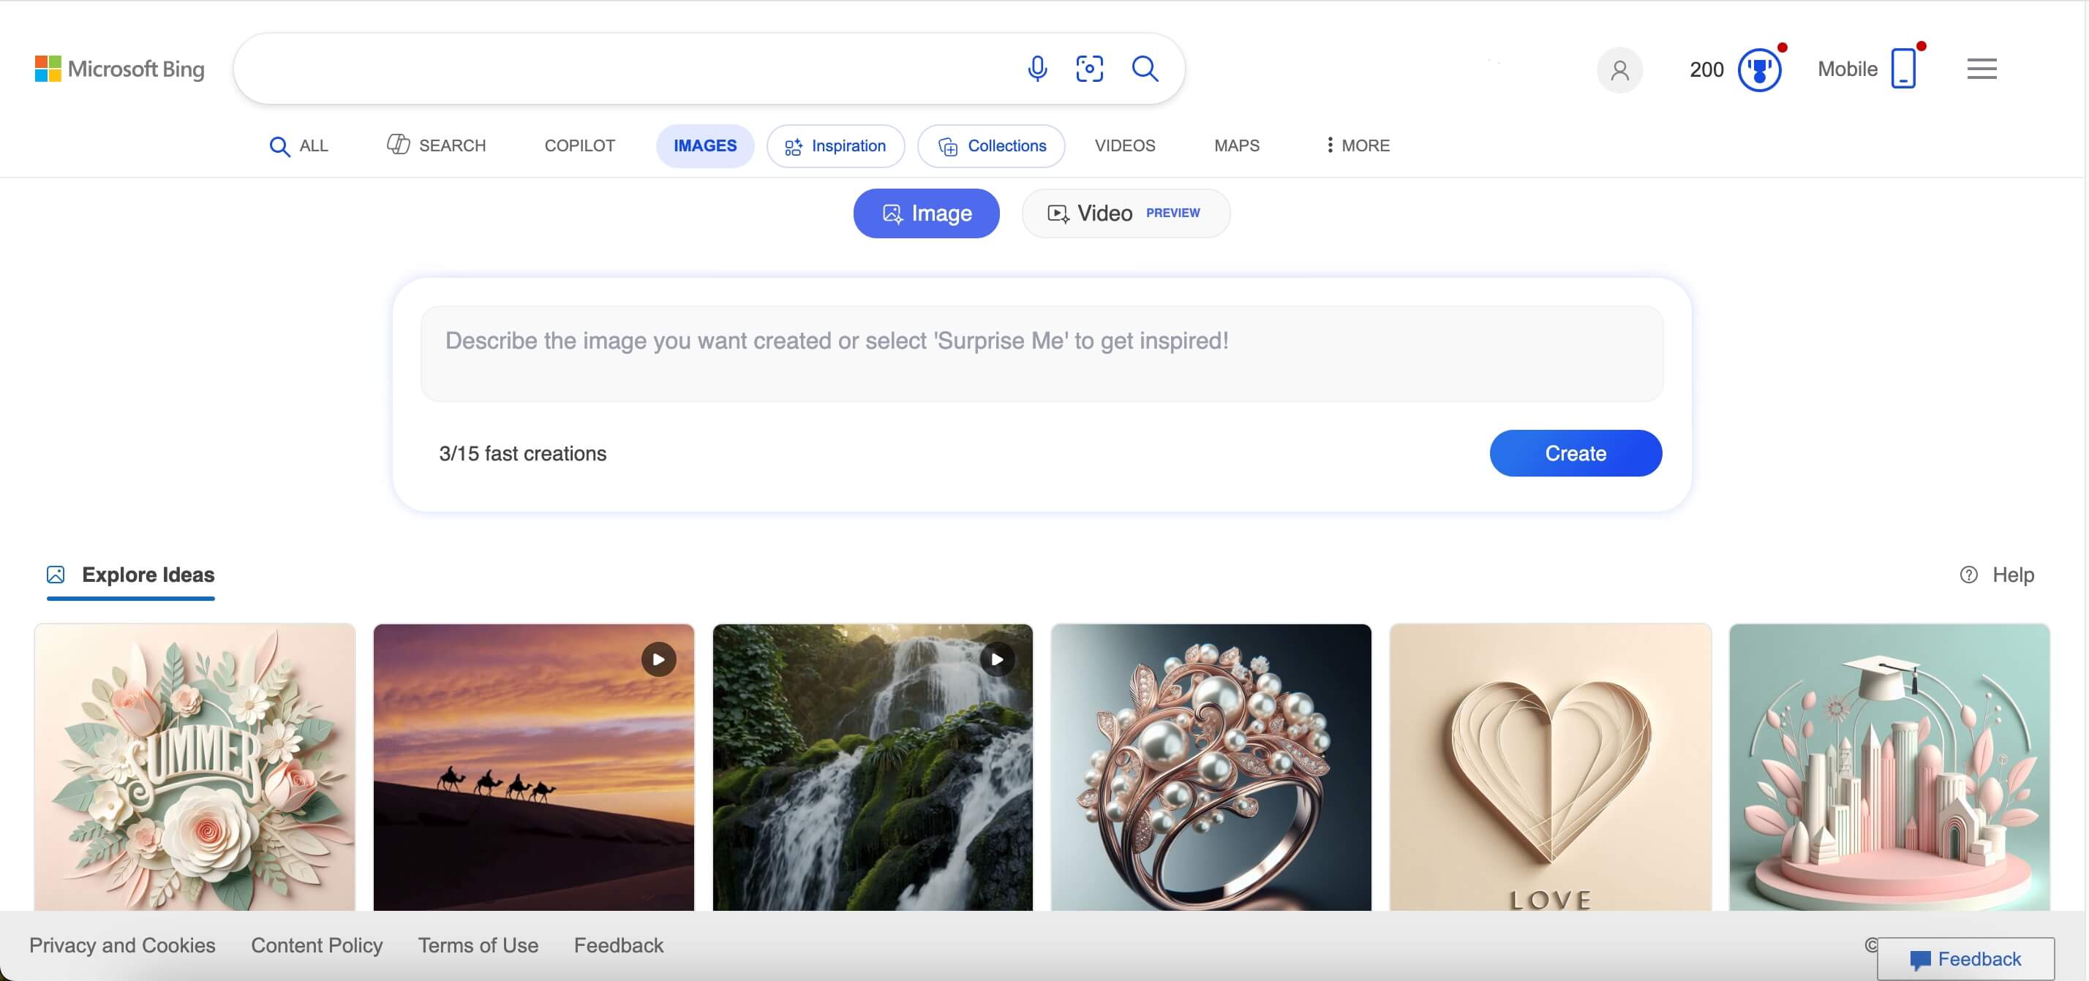Switch to the COPILOT tab
This screenshot has height=981, width=2089.
click(x=580, y=146)
